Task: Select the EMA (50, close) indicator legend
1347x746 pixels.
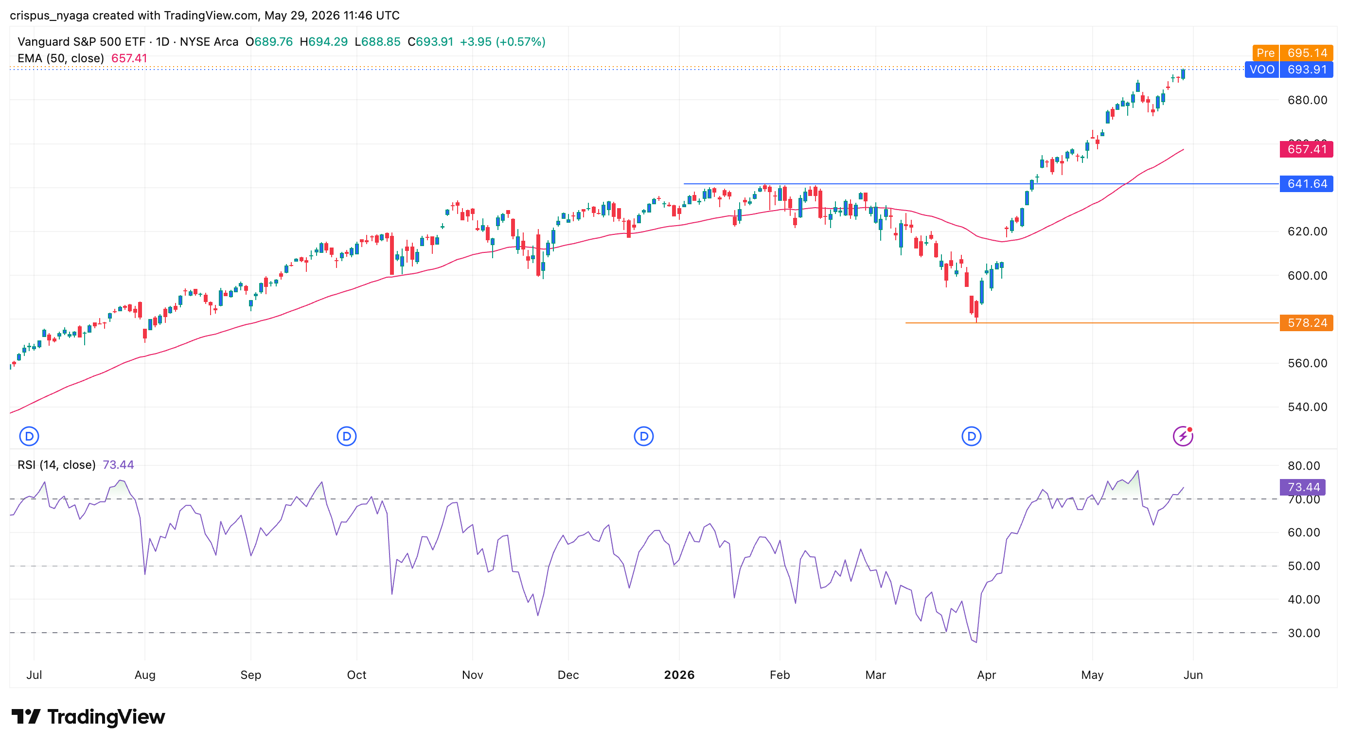Action: click(x=61, y=58)
